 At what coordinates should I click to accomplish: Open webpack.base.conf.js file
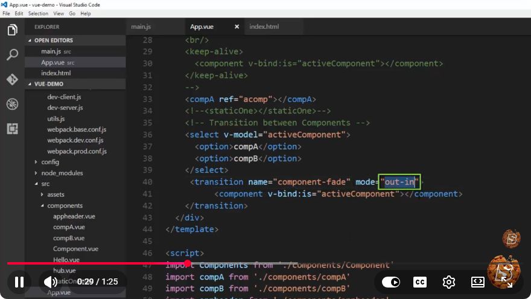coord(77,129)
